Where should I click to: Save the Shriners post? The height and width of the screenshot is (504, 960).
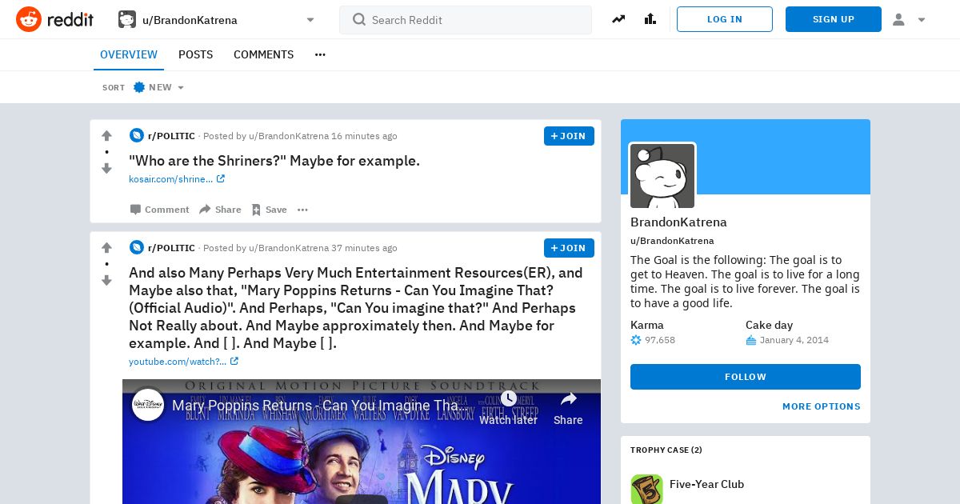[x=269, y=210]
